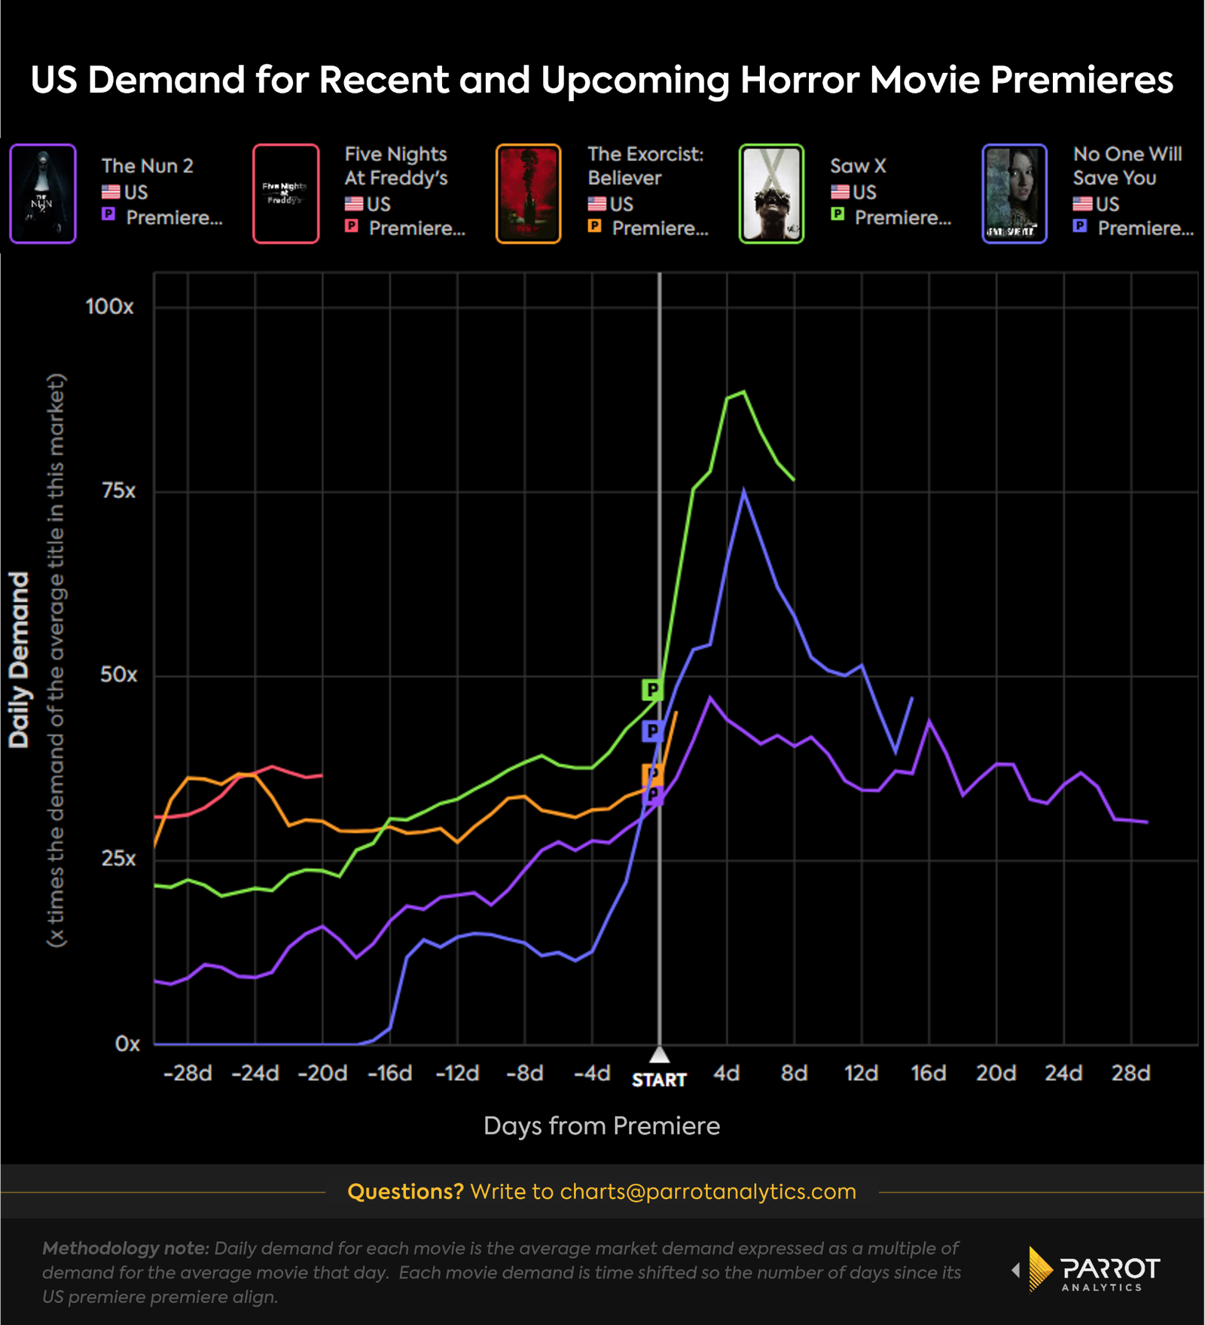Click The Exorcist: Believer poster icon

click(528, 194)
